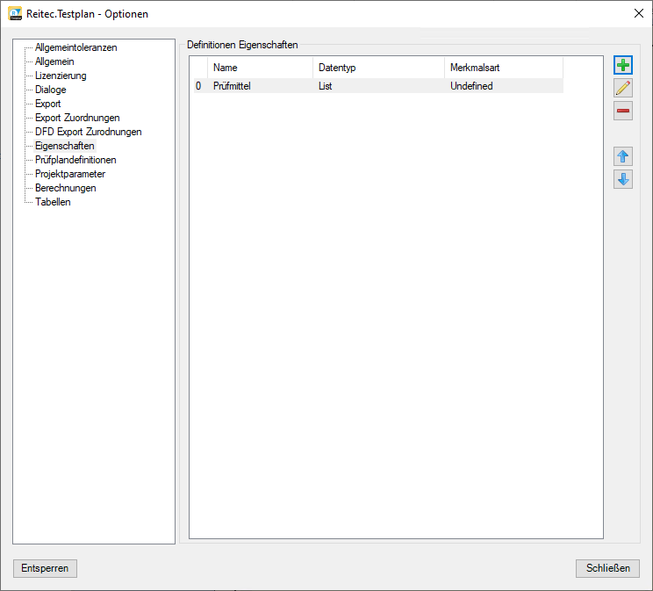
Task: Select Export Zuordnungen entry
Action: click(x=77, y=118)
